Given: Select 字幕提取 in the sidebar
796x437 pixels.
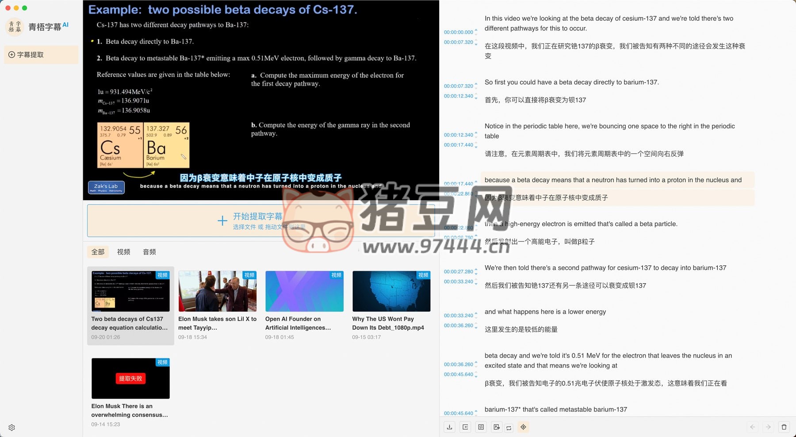Looking at the screenshot, I should 41,55.
